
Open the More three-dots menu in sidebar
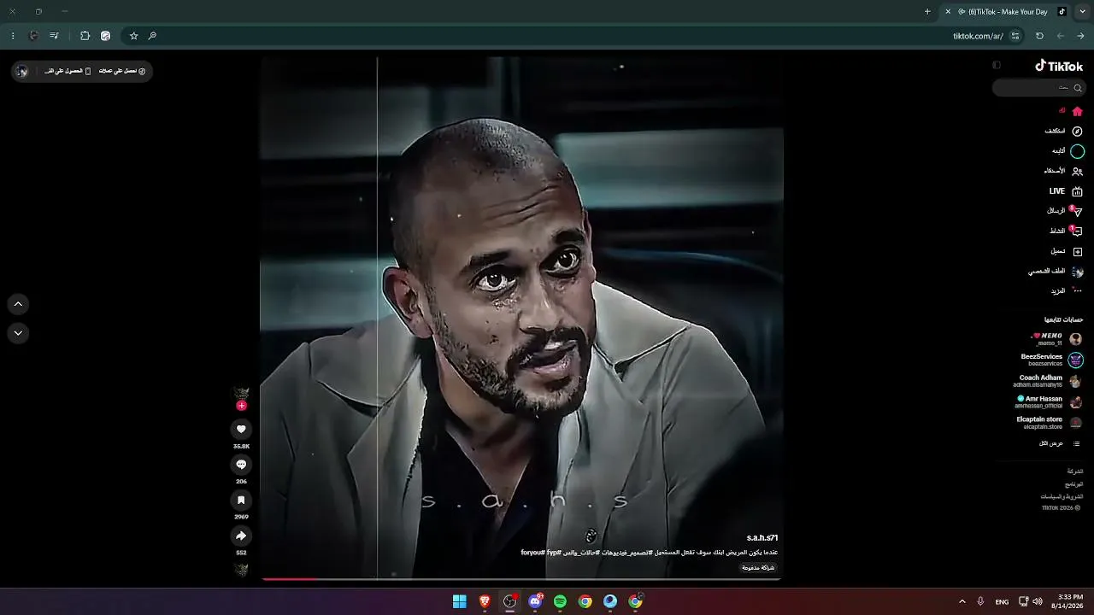1077,291
